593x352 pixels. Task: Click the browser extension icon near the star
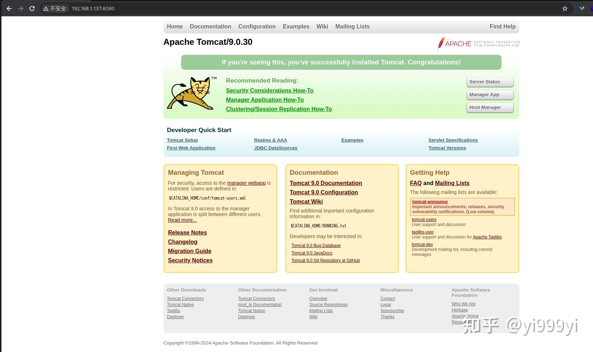click(582, 8)
